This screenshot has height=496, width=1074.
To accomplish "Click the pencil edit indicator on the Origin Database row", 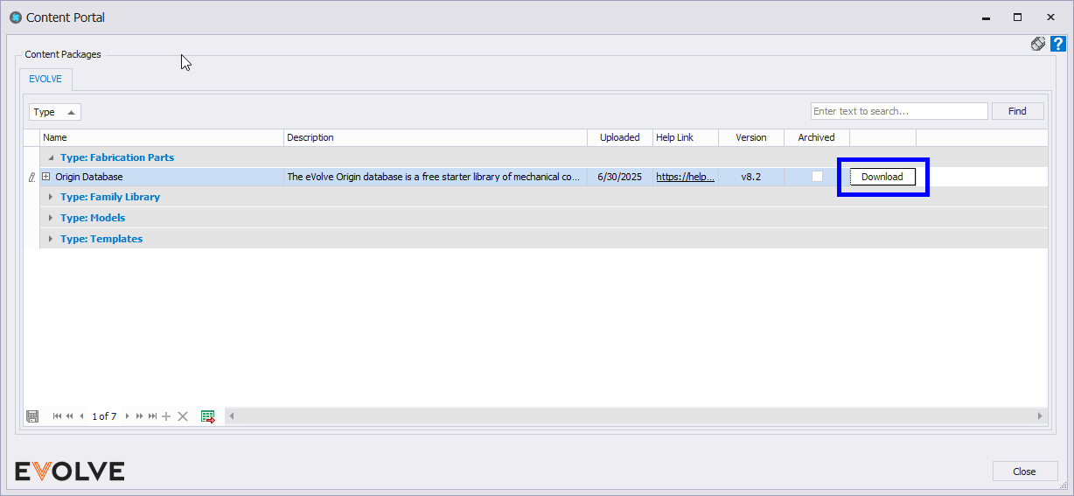I will point(31,177).
